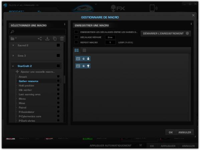
Task: Click the Repeat Macro loop count field
Action: point(110,42)
